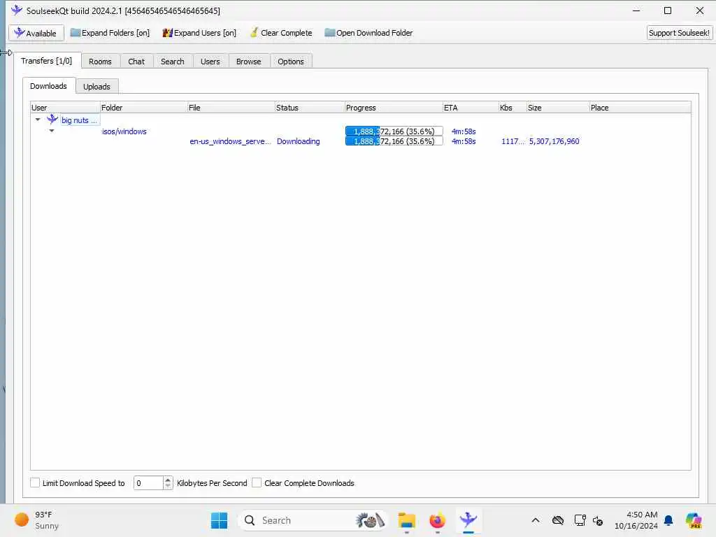Sort by the Place column header
Image resolution: width=716 pixels, height=537 pixels.
point(640,107)
